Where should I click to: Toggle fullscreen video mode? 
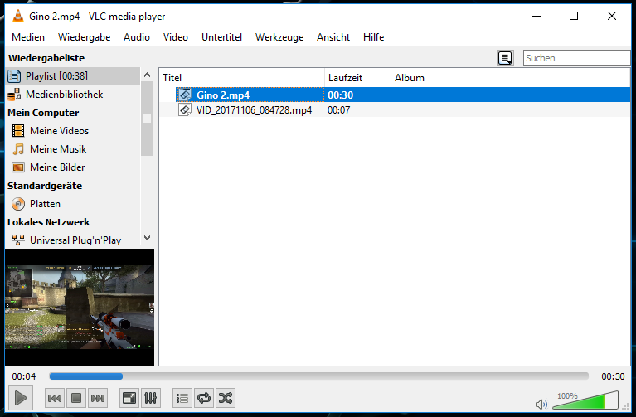pos(129,398)
